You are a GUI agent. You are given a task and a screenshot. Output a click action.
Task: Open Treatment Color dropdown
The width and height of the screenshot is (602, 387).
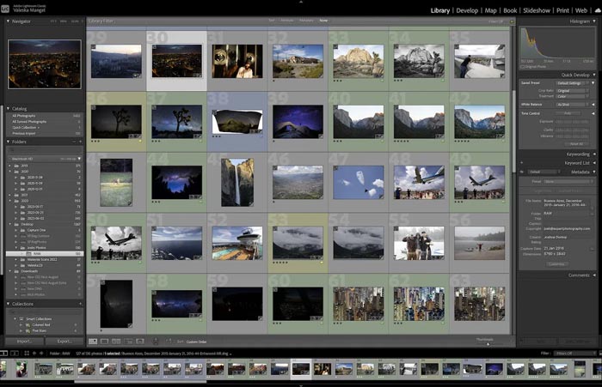[572, 96]
